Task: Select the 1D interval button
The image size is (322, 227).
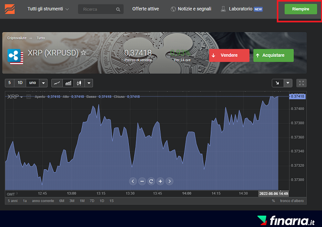Action: pyautogui.click(x=20, y=83)
